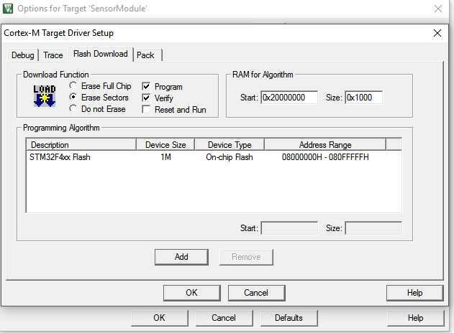Click the Description column header
The image size is (454, 333).
[81, 145]
